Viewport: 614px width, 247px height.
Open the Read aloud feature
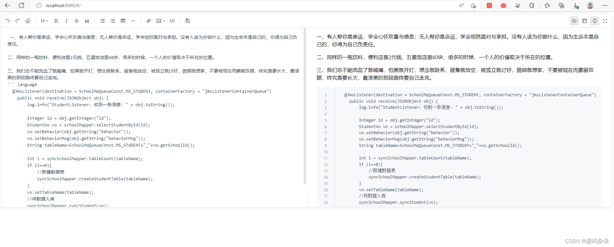[461, 5]
